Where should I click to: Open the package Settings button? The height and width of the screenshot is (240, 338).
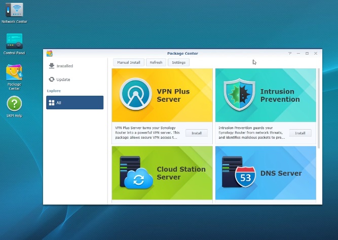(179, 62)
